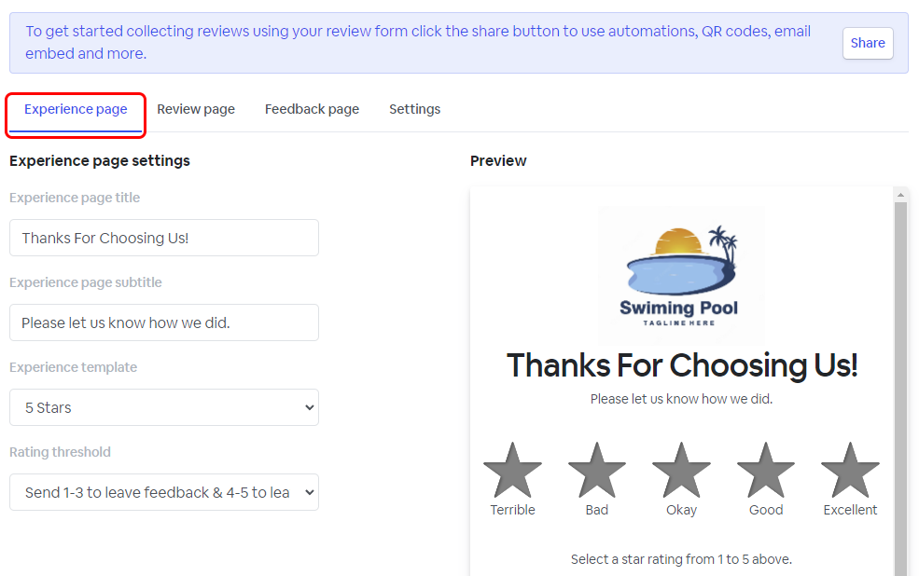Click the Swimming Pool logo image

[681, 276]
